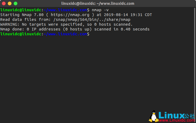This screenshot has width=196, height=123.
Task: Click the www.Linuxidc.com watermark link
Action: 177,120
